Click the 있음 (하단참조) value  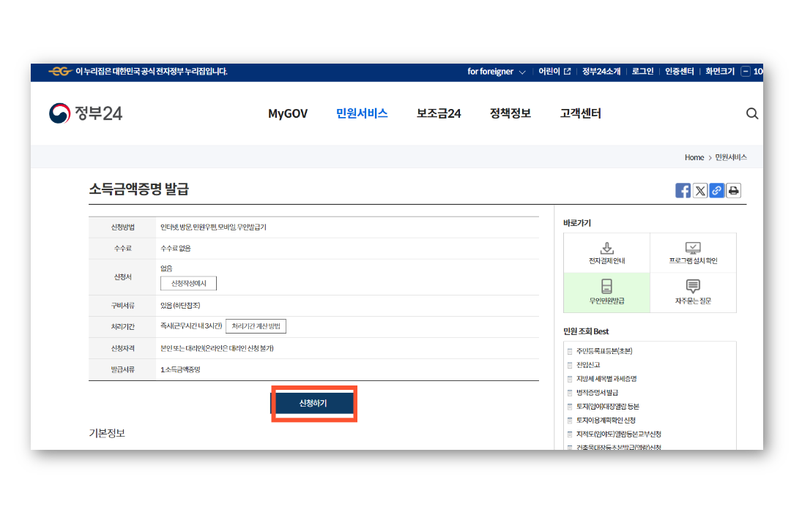[180, 306]
